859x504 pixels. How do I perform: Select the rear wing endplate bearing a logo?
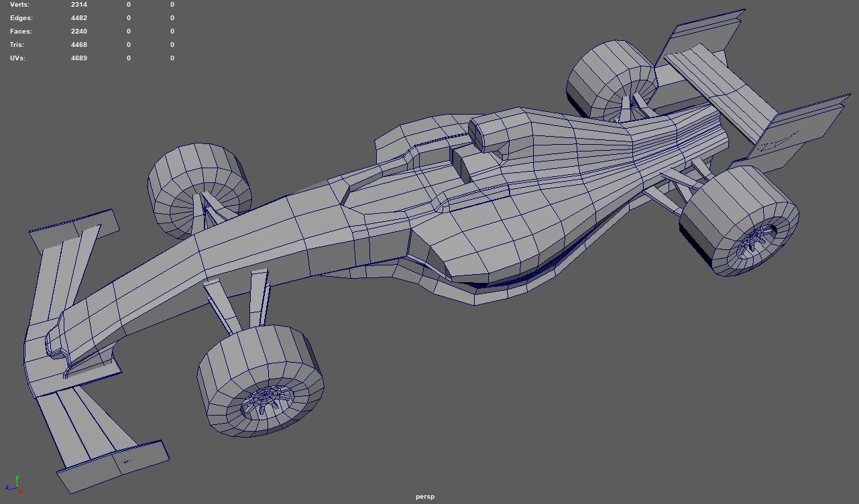801,129
